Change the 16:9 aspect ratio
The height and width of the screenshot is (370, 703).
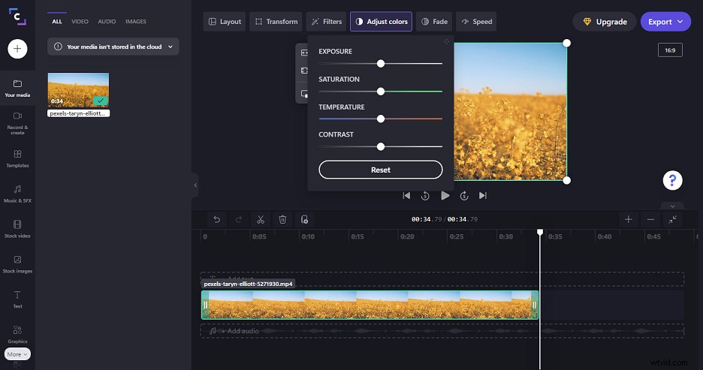click(x=670, y=50)
